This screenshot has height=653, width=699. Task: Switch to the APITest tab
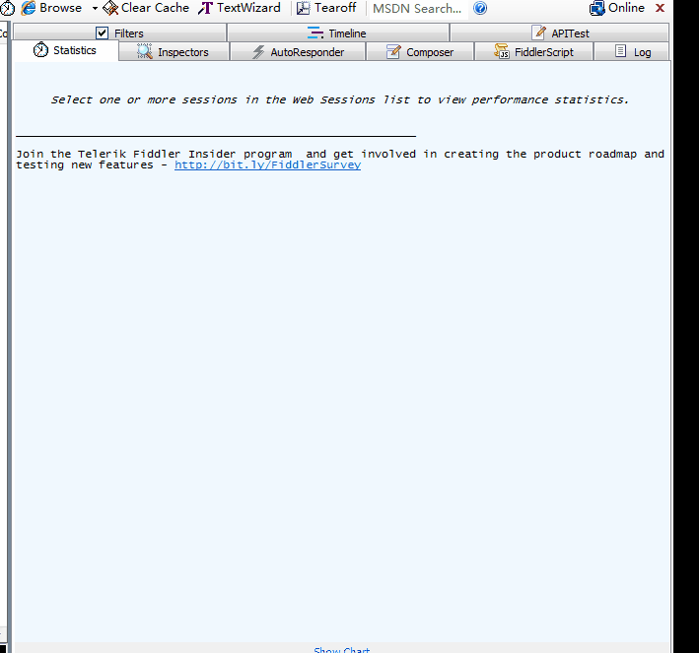(x=559, y=33)
